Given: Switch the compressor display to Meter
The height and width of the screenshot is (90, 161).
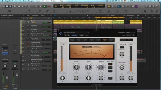Looking at the screenshot, I should 87,47.
